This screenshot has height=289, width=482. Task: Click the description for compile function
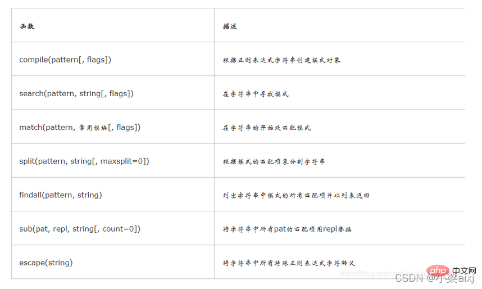coord(281,60)
